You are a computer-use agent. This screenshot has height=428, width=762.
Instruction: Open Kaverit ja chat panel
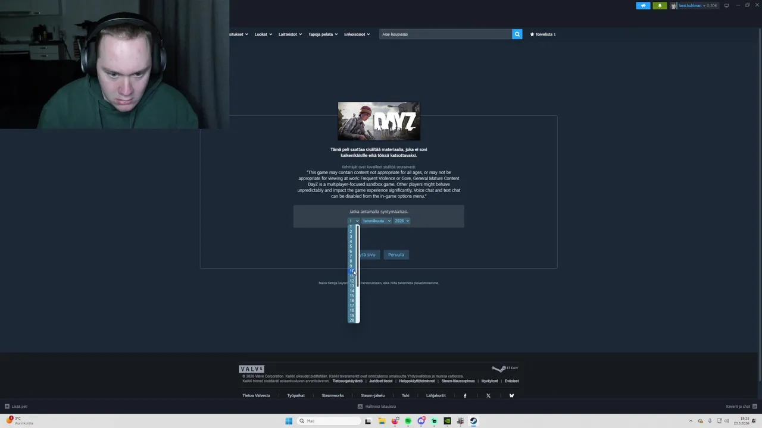[x=741, y=407]
